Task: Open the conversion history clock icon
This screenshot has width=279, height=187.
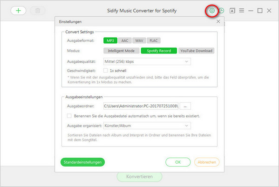Action: 221,11
